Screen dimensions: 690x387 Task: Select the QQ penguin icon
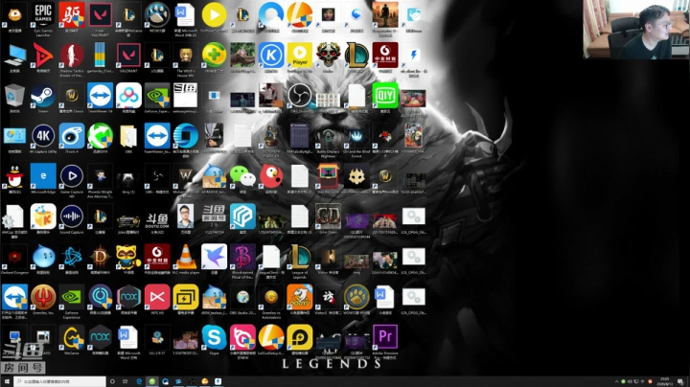tap(14, 176)
